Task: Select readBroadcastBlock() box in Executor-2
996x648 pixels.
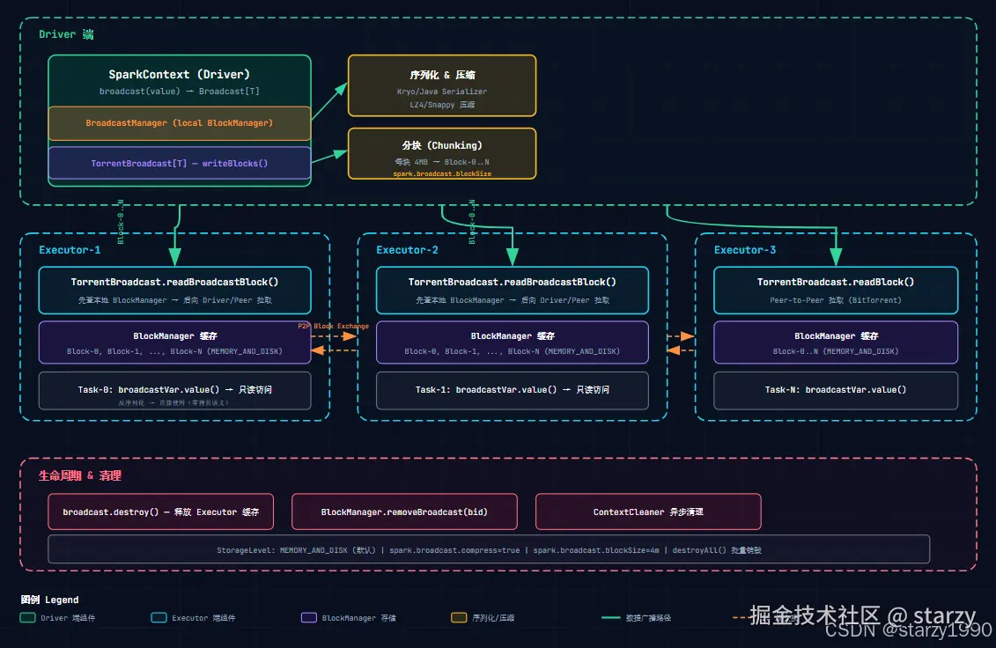Action: pyautogui.click(x=513, y=291)
